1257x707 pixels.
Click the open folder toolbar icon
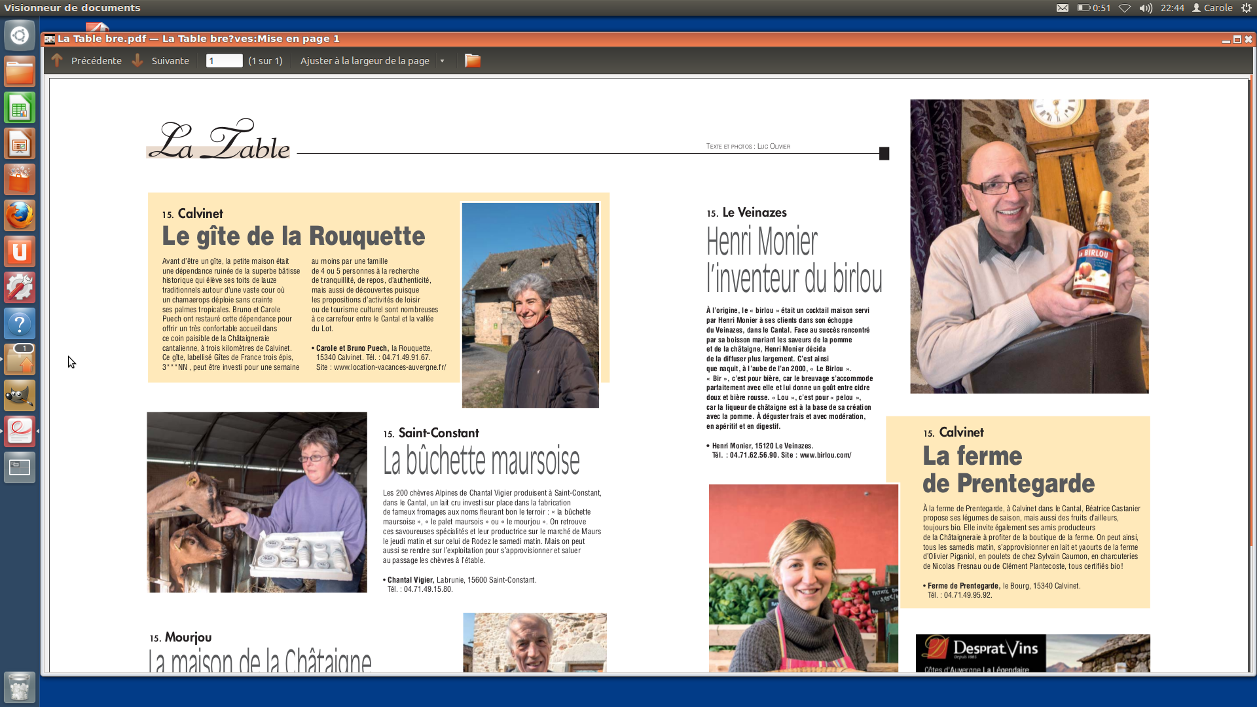pyautogui.click(x=472, y=61)
